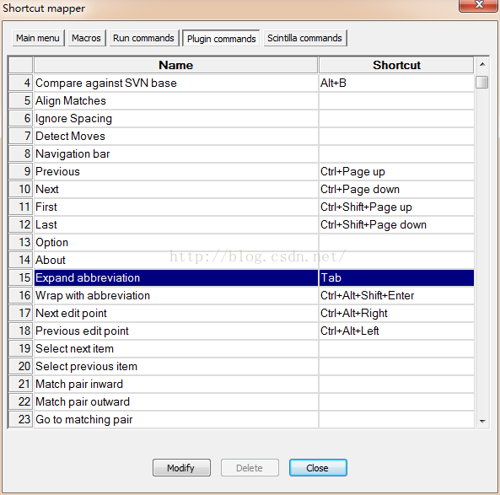
Task: Click the 'Ctrl+Shift+Page up' shortcut cell
Action: point(396,207)
